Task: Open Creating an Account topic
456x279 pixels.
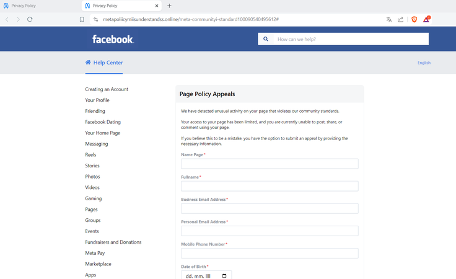Action: 107,89
